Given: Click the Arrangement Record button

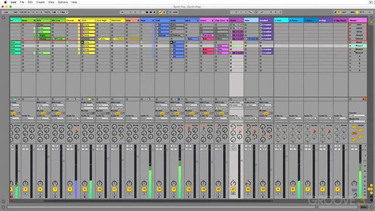Looking at the screenshot, I should 151,12.
